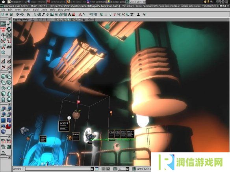
Task: Collapse the camera tools group expander
Action: (9, 19)
